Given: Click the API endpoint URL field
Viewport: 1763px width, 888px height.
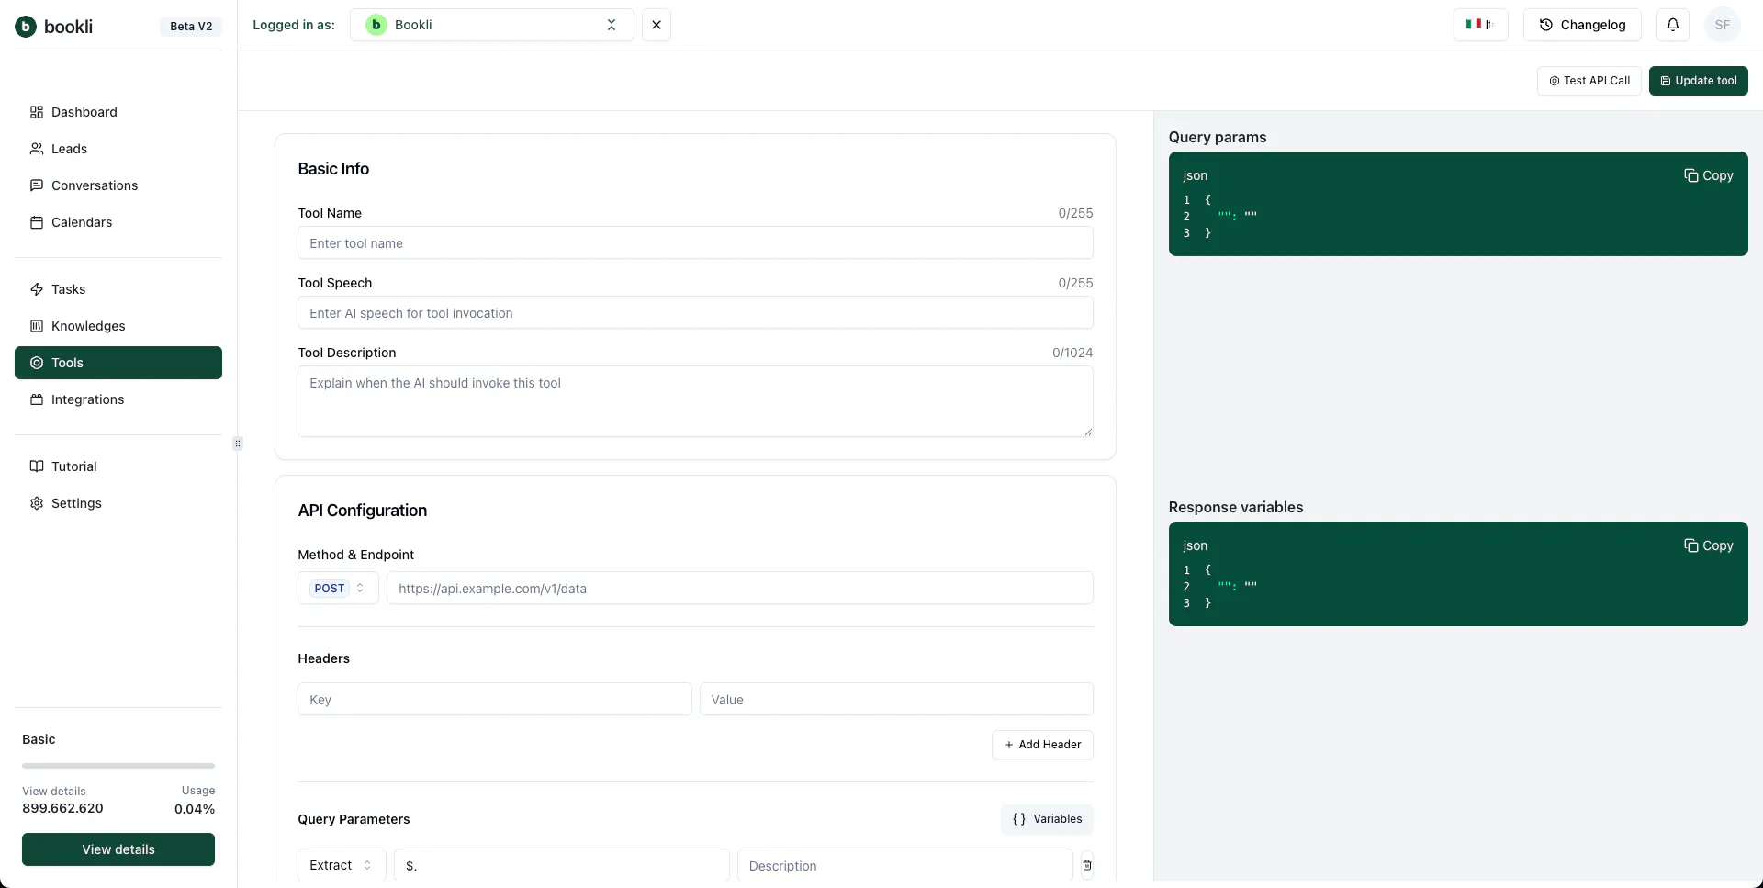Looking at the screenshot, I should click(x=740, y=589).
